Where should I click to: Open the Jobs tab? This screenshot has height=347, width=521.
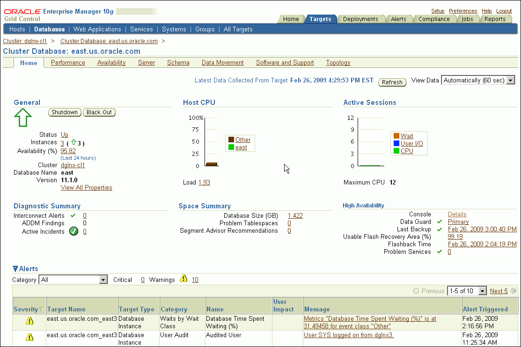click(x=467, y=19)
